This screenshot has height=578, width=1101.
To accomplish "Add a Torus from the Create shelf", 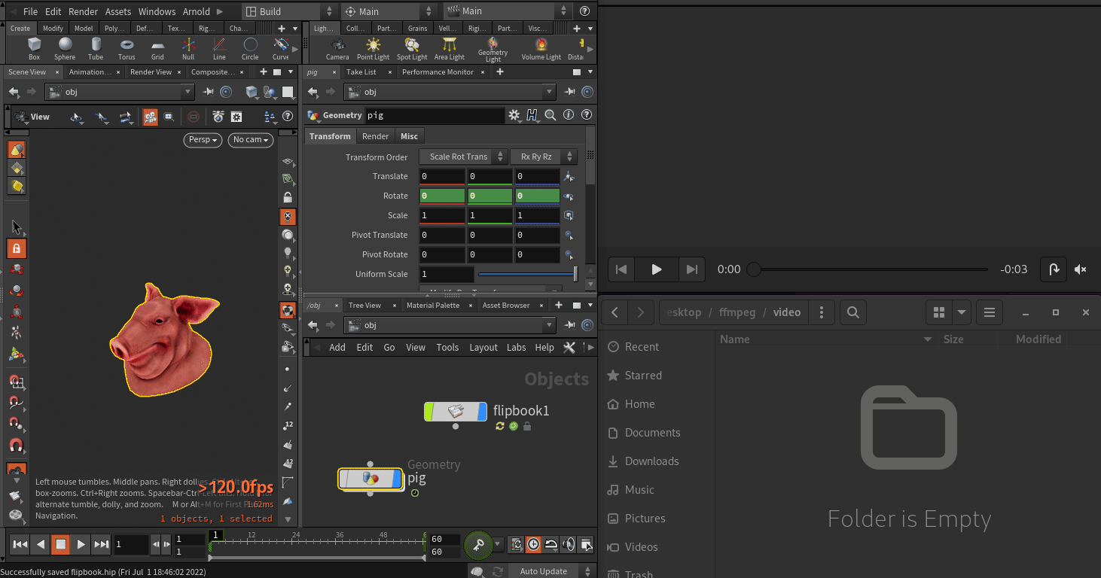I will [x=127, y=48].
